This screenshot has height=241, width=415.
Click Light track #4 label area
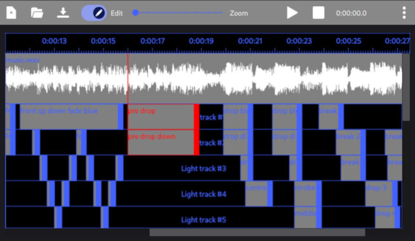(203, 194)
